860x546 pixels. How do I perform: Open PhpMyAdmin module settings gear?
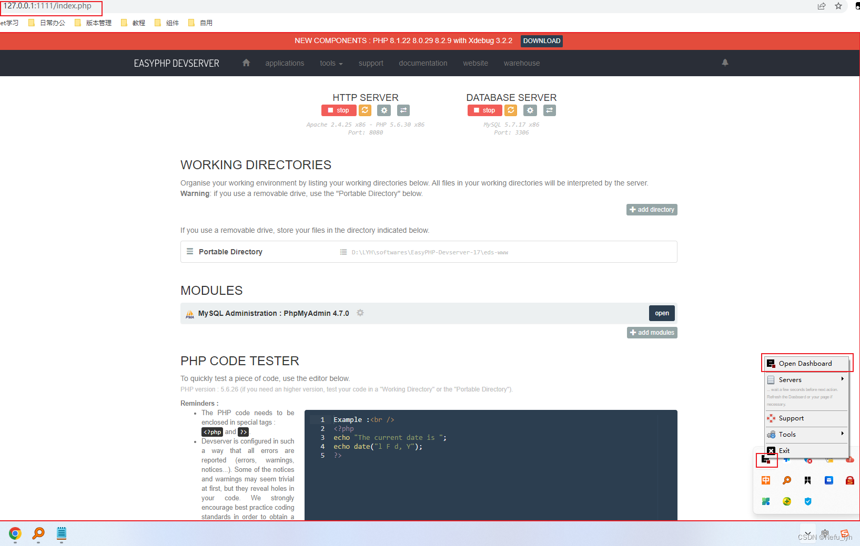(x=360, y=313)
